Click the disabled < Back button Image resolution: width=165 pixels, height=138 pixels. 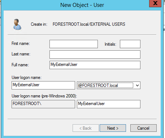86,128
